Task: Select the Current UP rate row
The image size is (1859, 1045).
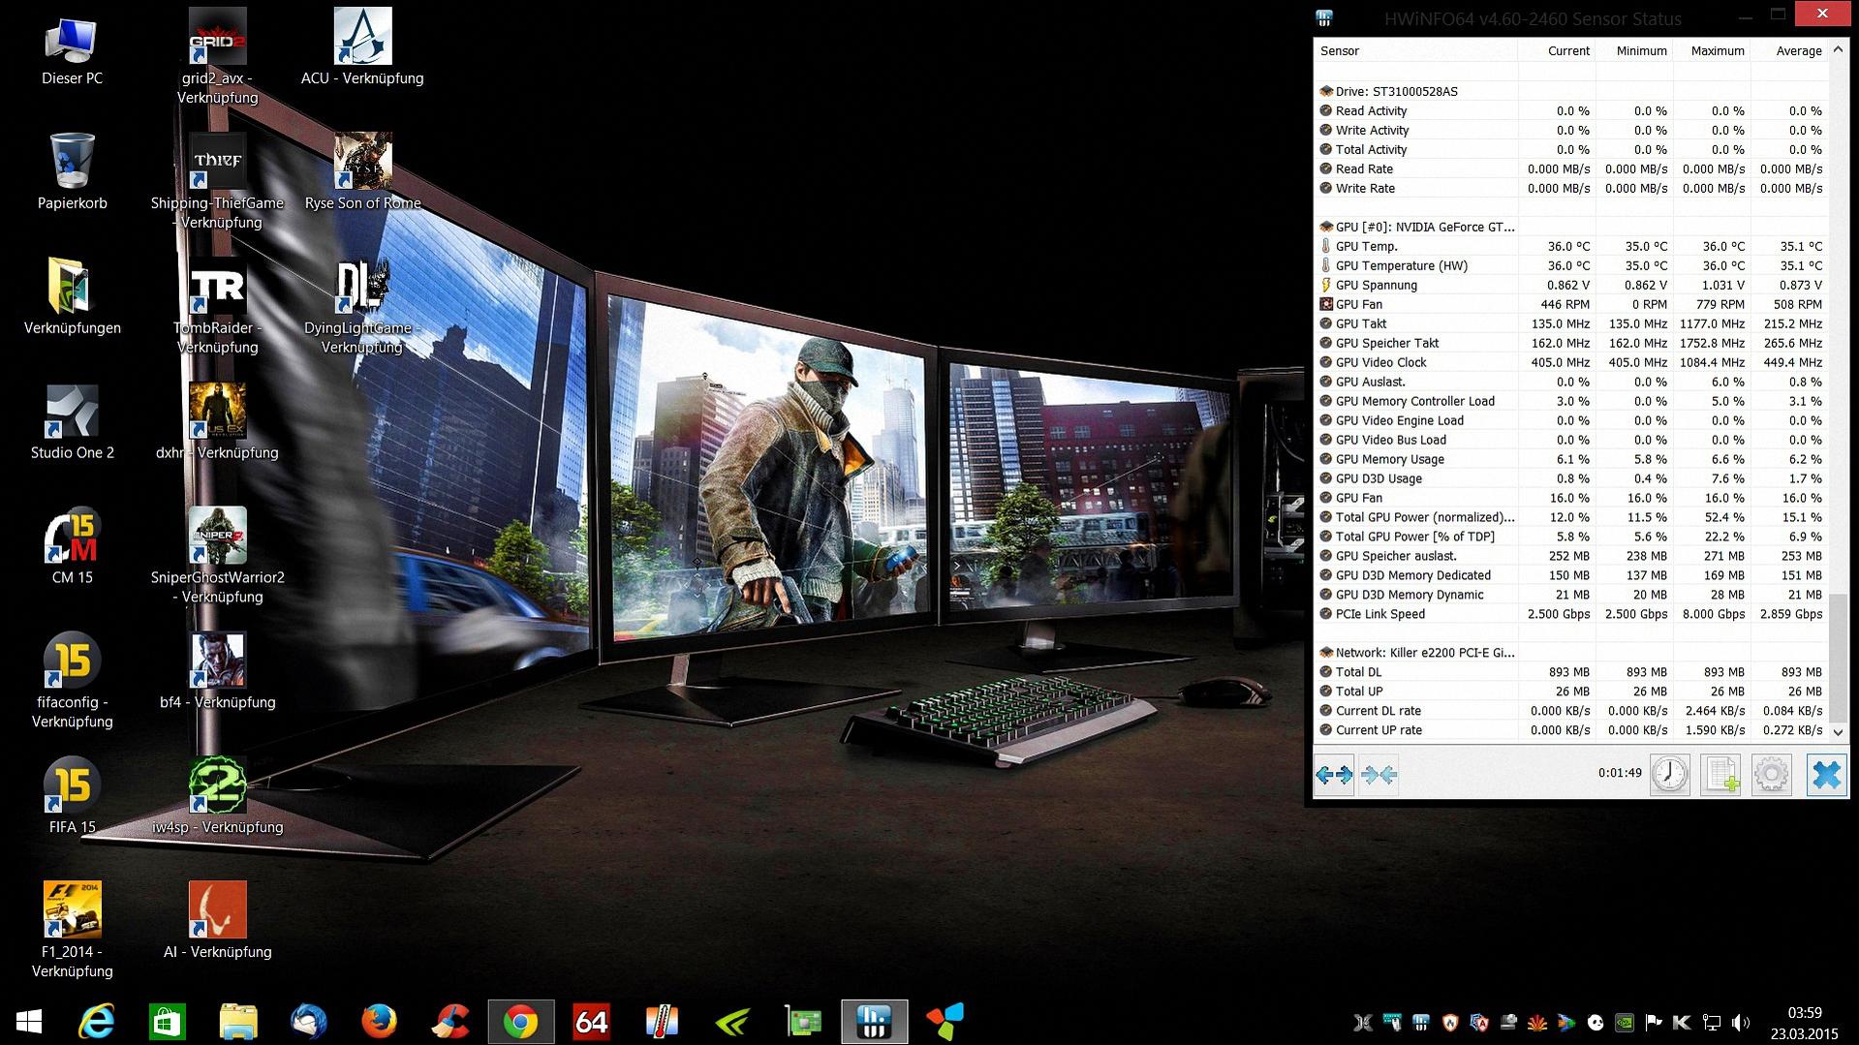Action: [x=1570, y=730]
